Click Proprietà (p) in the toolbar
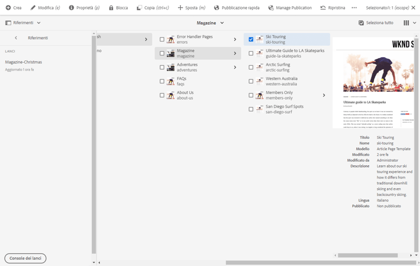Viewport: 420px width, 266px height. 84,8
